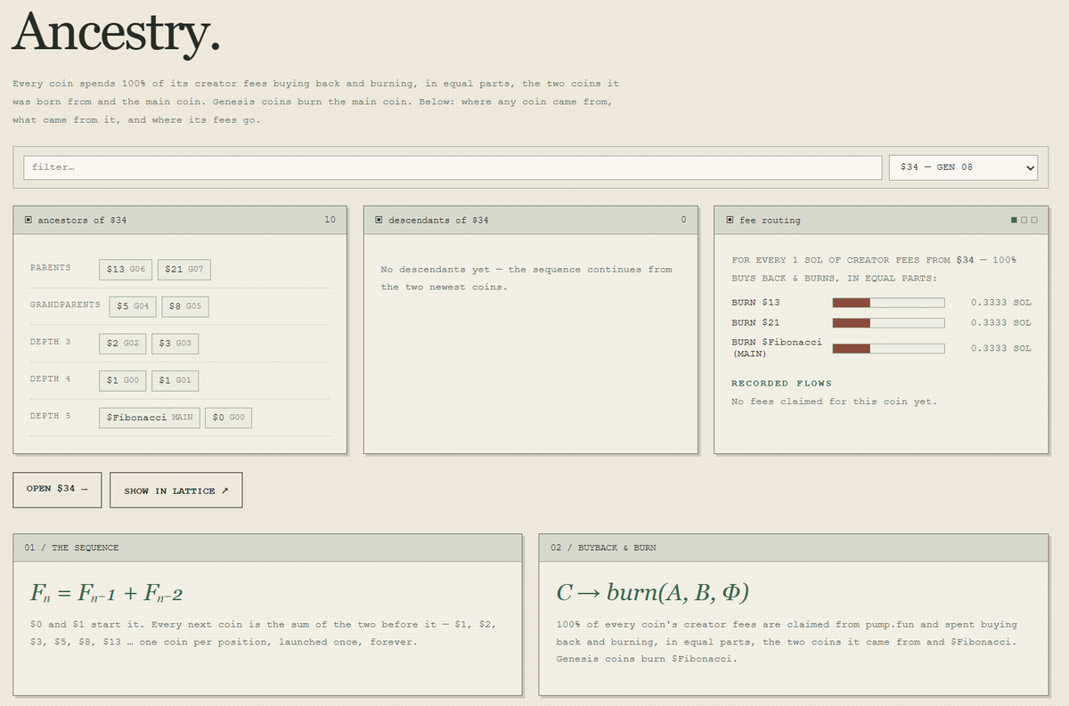Screen dimensions: 1069x706
Task: Click the BURN $Fibonacci (MAIN) progress bar
Action: (888, 348)
